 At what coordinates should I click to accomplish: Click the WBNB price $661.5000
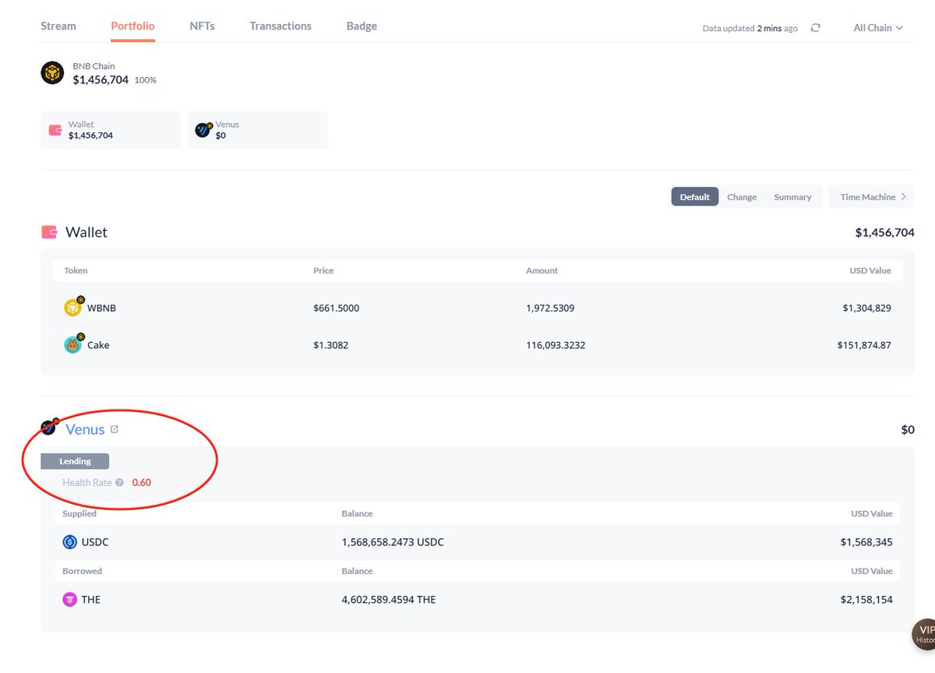tap(337, 308)
